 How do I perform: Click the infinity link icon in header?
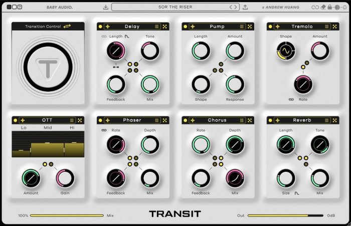pyautogui.click(x=315, y=7)
